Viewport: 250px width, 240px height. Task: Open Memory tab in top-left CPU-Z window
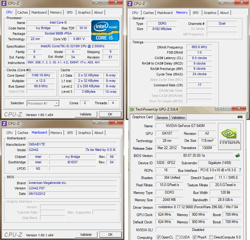pyautogui.click(x=56, y=12)
